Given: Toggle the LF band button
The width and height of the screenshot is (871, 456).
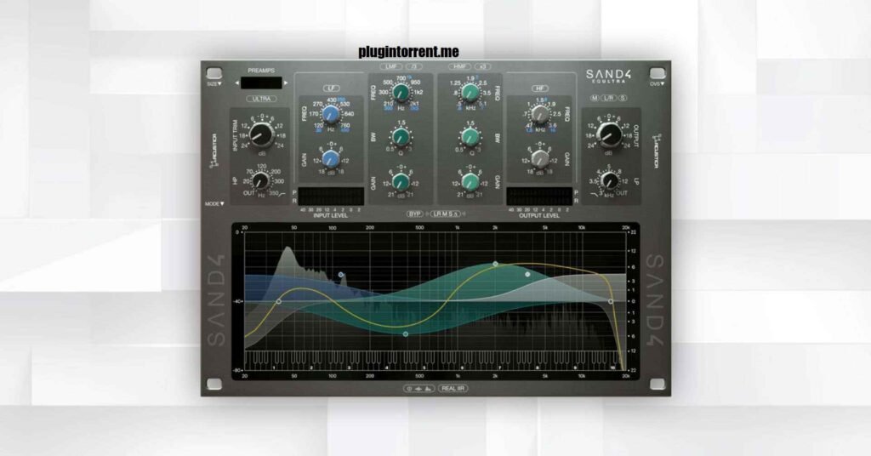Looking at the screenshot, I should [332, 88].
